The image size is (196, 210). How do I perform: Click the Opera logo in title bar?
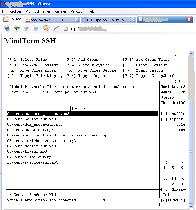3,3
